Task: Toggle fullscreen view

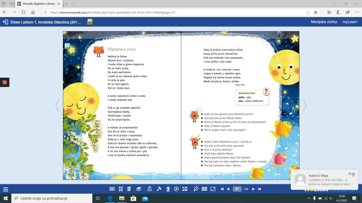Action: click(213, 189)
